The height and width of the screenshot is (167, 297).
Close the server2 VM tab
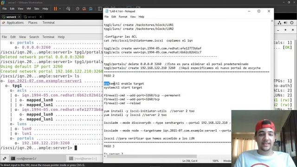(41, 17)
